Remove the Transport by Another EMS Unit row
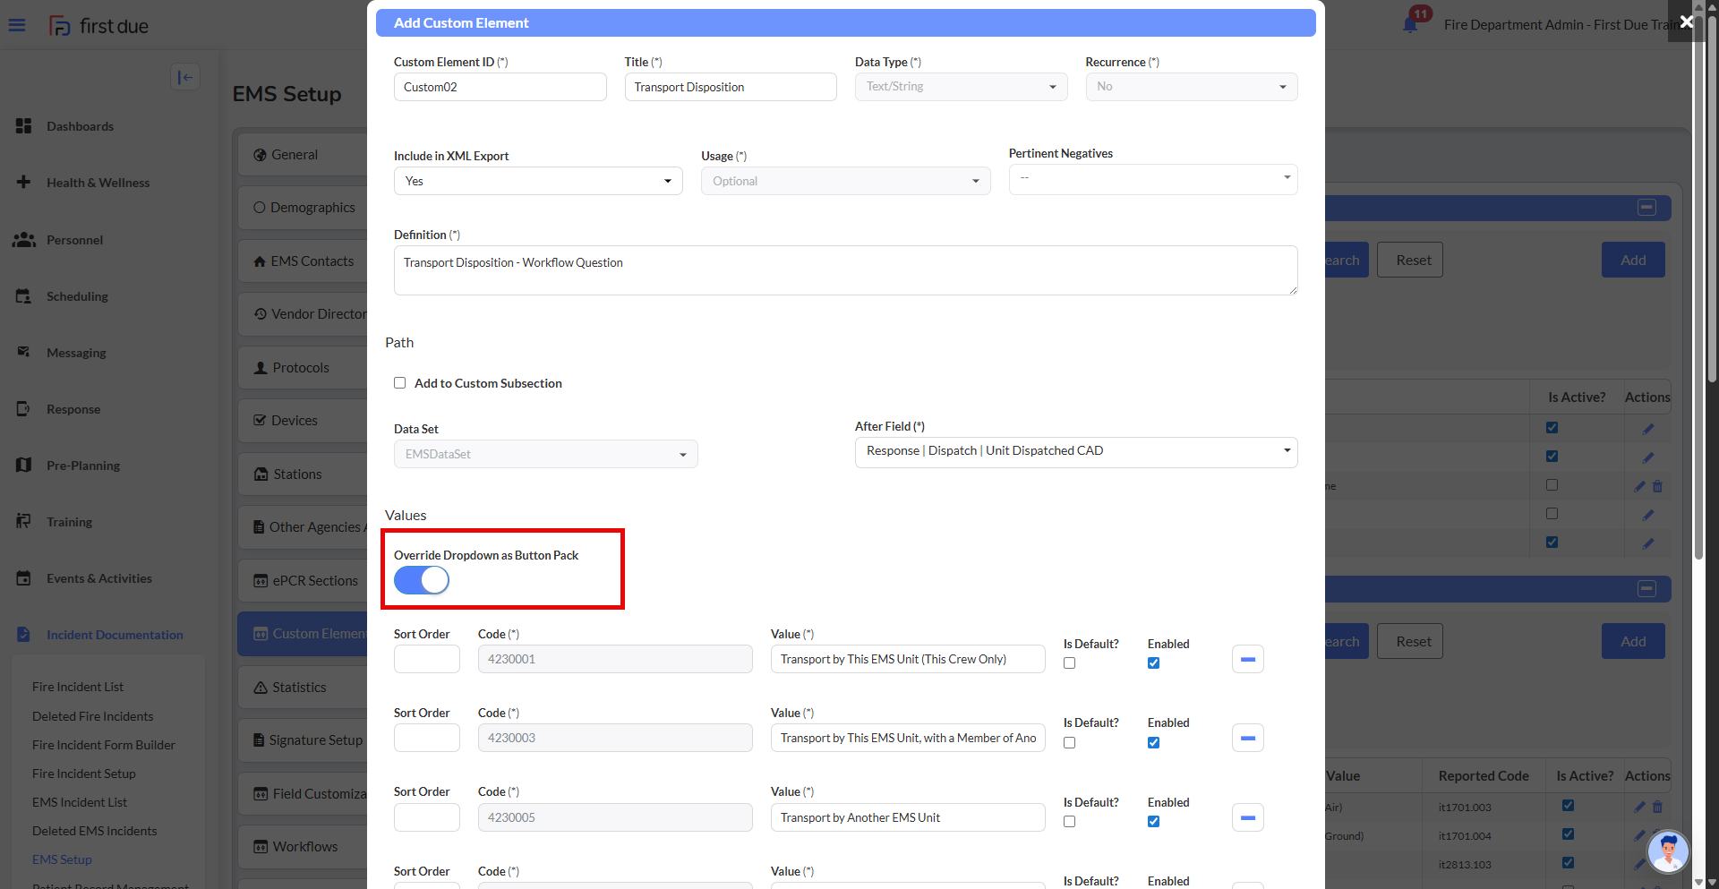 click(1247, 817)
